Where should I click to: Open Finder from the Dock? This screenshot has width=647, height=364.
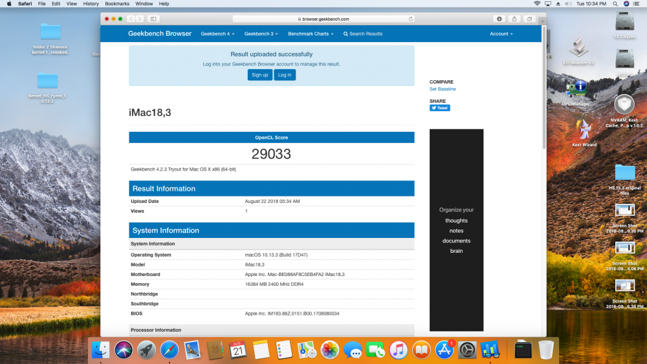coord(101,350)
